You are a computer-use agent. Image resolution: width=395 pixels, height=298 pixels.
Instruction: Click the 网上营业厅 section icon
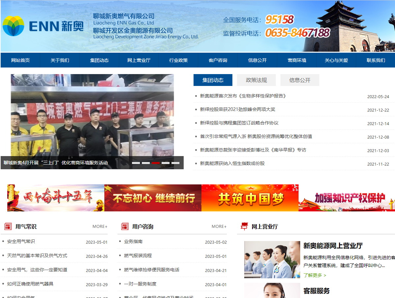tap(244, 226)
